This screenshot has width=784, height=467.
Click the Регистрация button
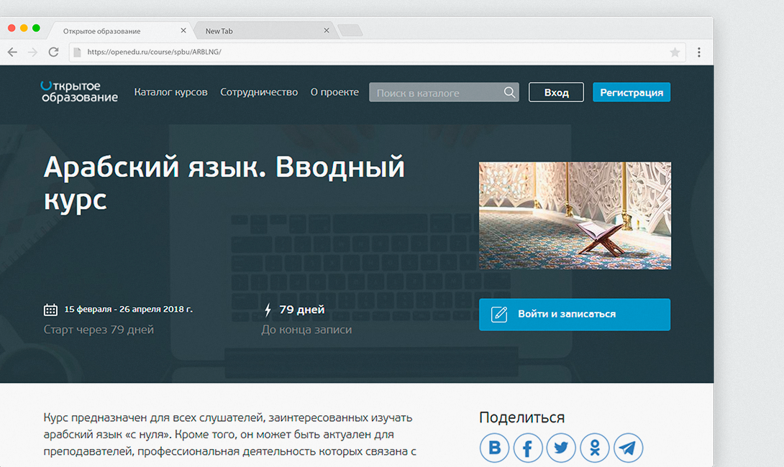coord(632,93)
